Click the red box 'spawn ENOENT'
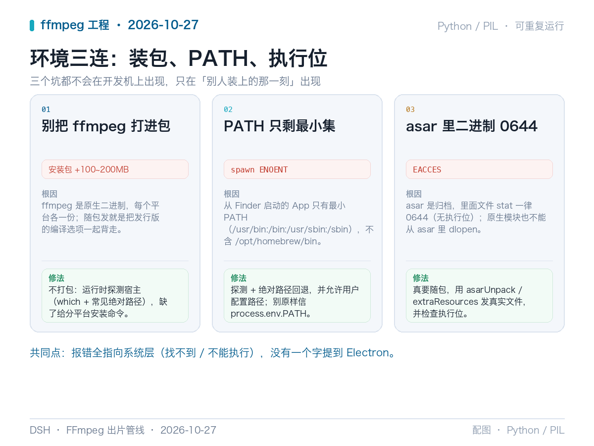Screen dimensions: 594x446 tap(297, 169)
